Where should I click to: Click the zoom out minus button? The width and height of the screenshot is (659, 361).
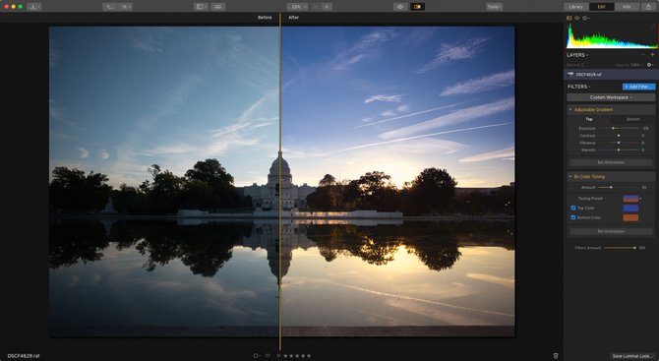coord(316,7)
